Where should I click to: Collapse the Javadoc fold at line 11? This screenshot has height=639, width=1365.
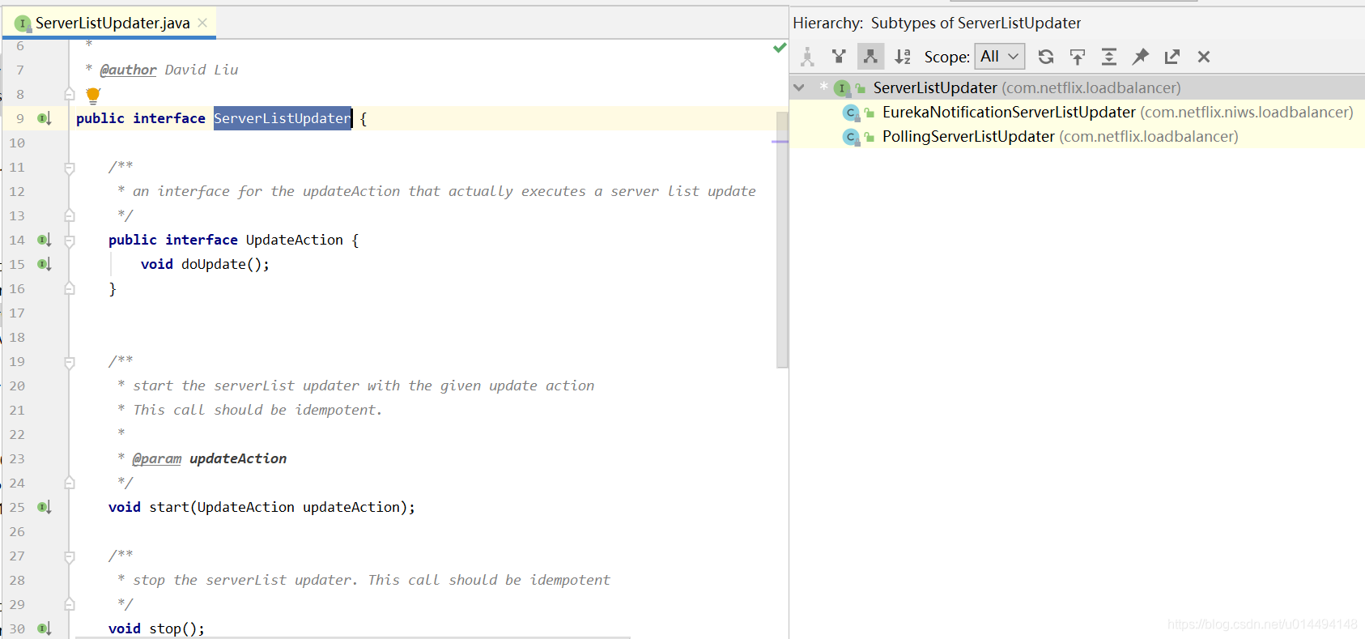[70, 168]
